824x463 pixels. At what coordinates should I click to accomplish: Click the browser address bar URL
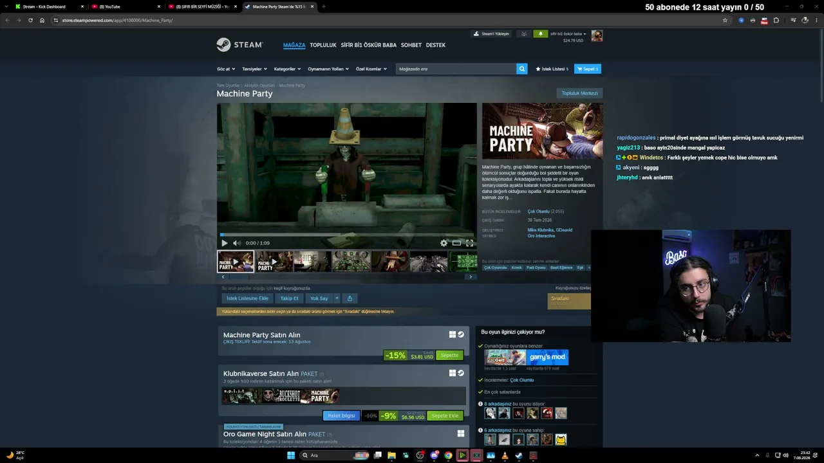coord(117,20)
